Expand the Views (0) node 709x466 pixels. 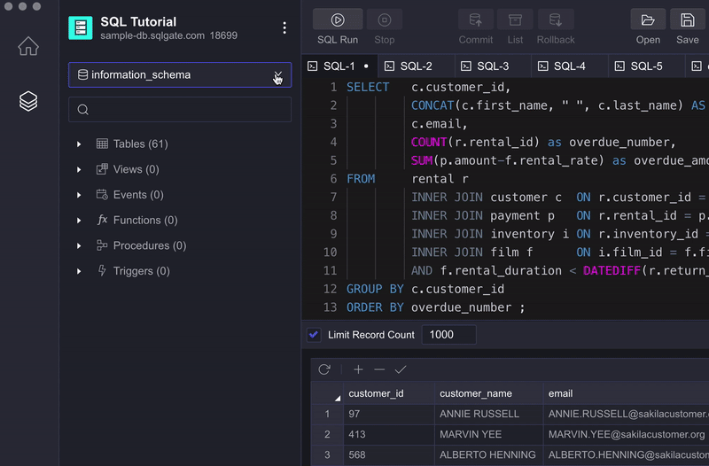(x=79, y=169)
